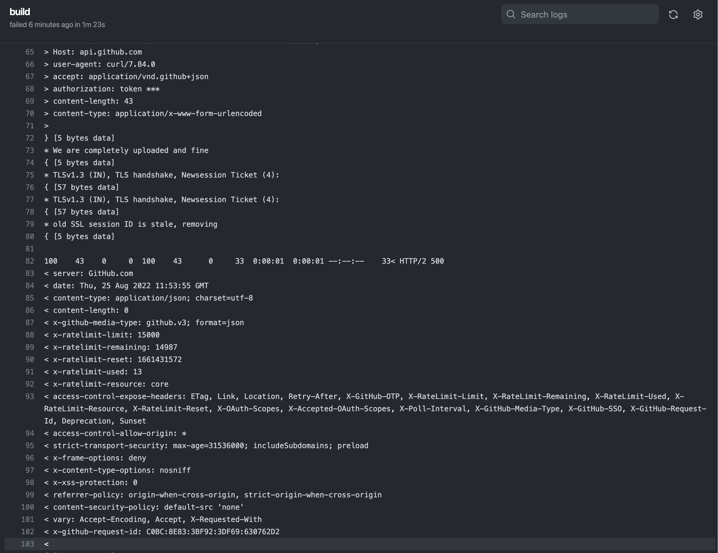
Task: Click the 'date: Thu, 25 Aug 2022' line
Action: click(x=126, y=286)
